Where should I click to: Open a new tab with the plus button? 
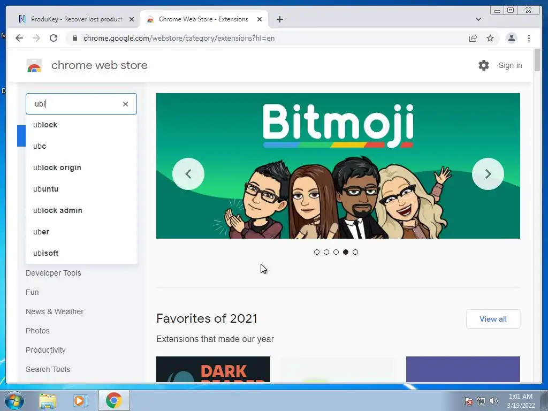tap(279, 19)
